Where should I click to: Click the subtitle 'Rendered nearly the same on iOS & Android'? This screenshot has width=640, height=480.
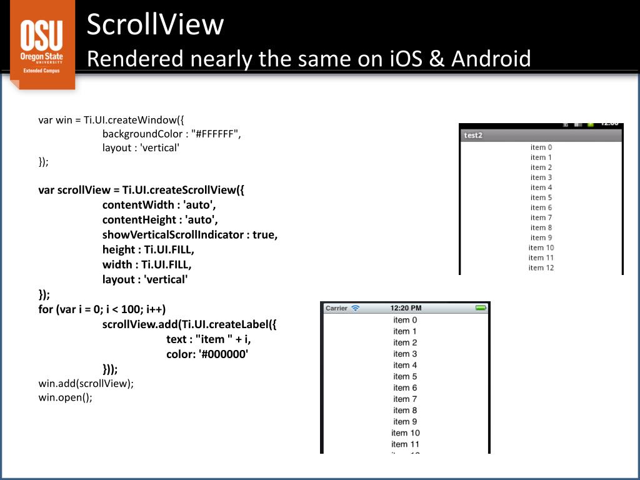coord(309,59)
